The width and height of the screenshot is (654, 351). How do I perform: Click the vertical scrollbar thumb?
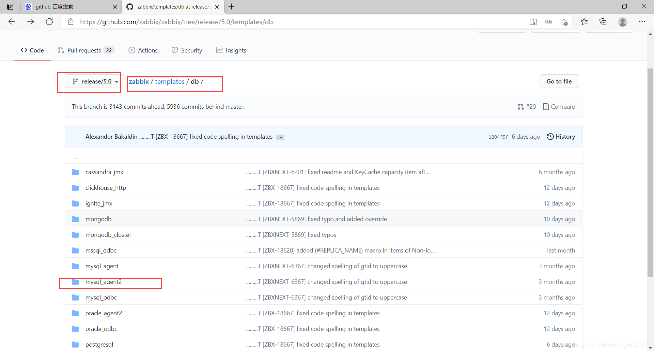pos(650,172)
